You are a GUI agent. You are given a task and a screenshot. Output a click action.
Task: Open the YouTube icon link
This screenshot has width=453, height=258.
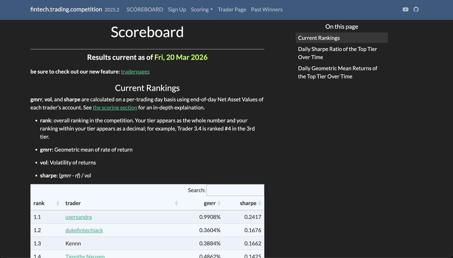coord(405,9)
